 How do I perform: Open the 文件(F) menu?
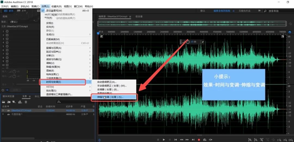(x=5, y=6)
